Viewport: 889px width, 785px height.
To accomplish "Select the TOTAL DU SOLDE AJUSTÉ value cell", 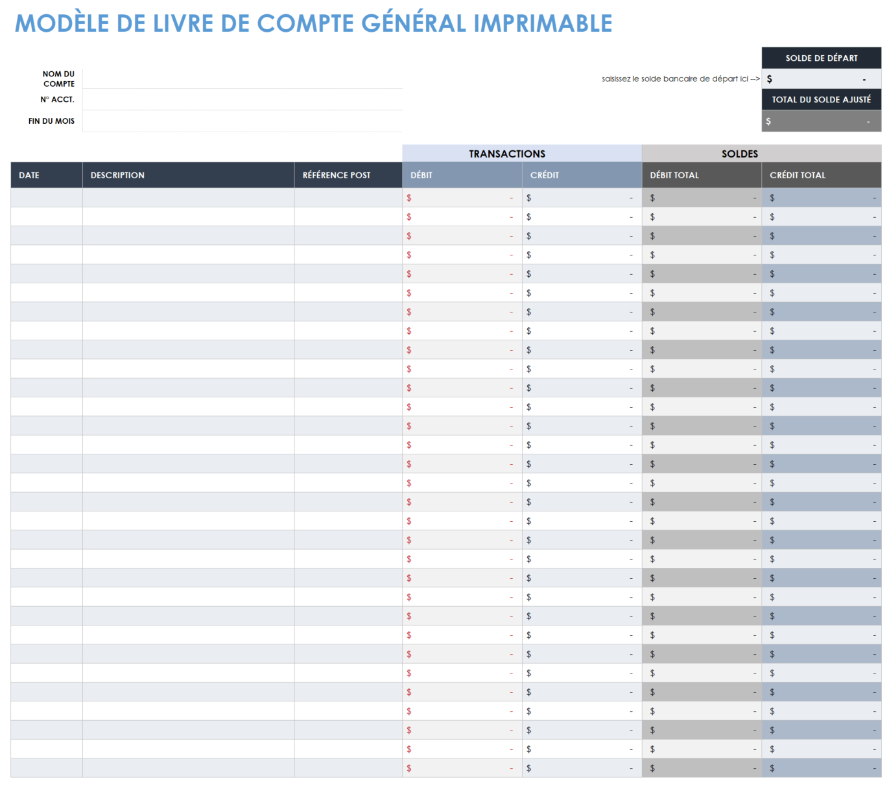I will tap(821, 121).
